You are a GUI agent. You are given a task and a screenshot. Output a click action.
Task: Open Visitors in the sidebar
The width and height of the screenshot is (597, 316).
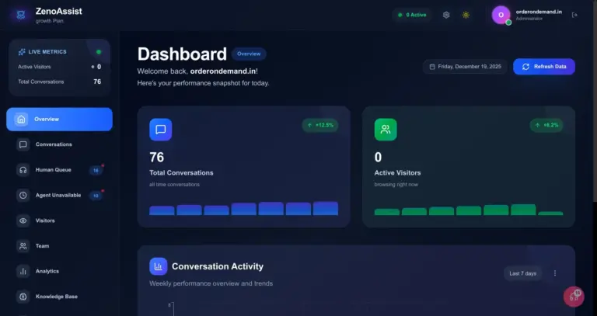click(59, 221)
